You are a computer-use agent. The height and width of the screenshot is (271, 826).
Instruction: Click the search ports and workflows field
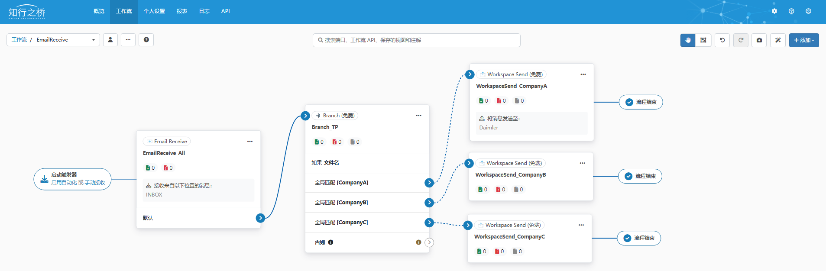(416, 40)
